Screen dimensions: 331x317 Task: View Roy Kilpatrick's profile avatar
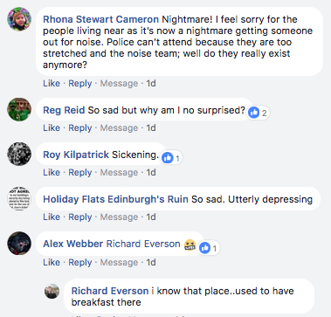19,154
